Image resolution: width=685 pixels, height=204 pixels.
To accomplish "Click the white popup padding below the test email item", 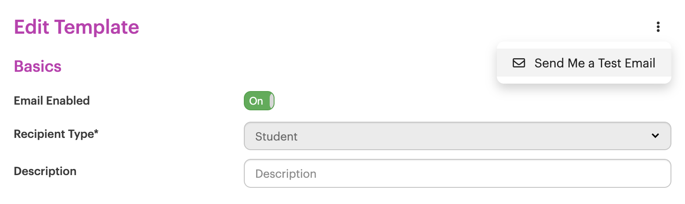I will (x=584, y=80).
